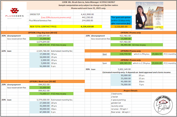Image resolution: width=177 pixels, height=117 pixels.
Task: Select the Team Legends round stamp image
Action: click(163, 105)
